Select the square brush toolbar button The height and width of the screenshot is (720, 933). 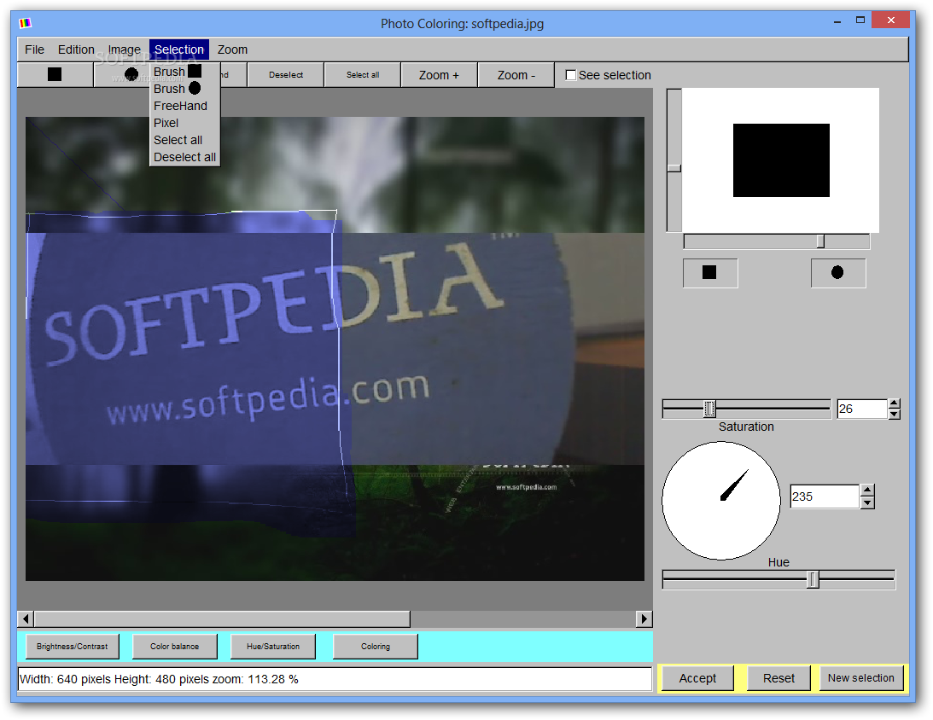tap(55, 75)
